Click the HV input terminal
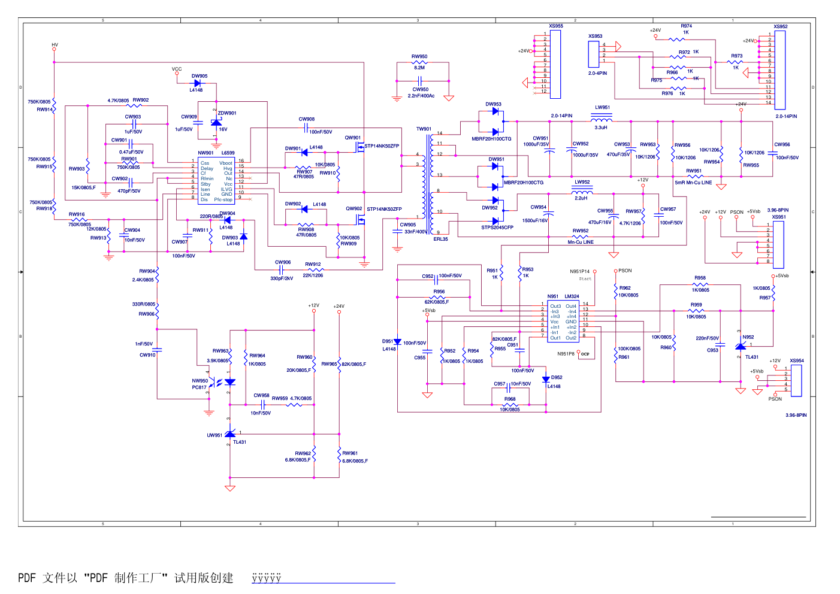The image size is (840, 594). click(x=54, y=49)
